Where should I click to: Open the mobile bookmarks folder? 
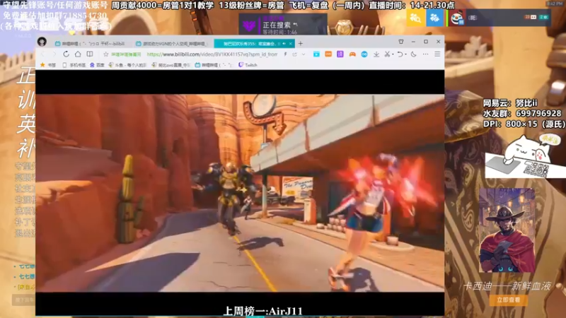74,65
